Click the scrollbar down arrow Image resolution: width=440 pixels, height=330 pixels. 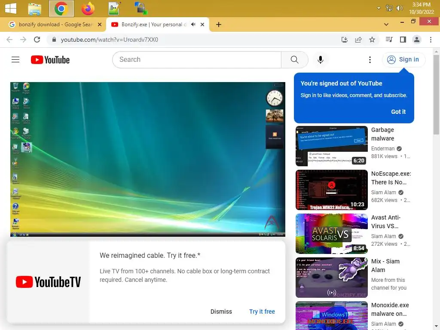click(x=436, y=327)
